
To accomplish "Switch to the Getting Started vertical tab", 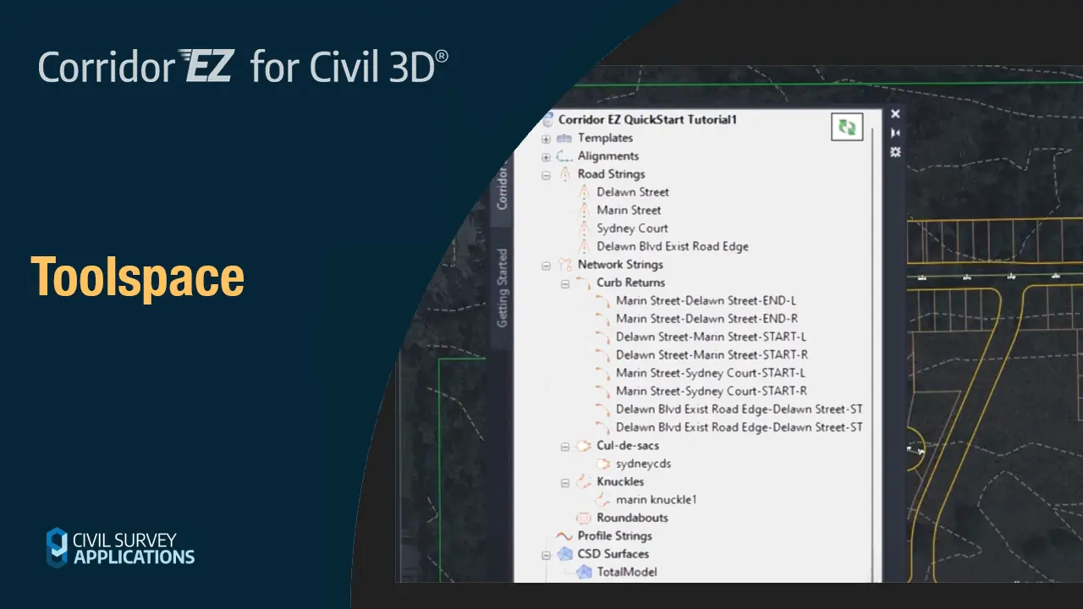I will click(x=502, y=288).
